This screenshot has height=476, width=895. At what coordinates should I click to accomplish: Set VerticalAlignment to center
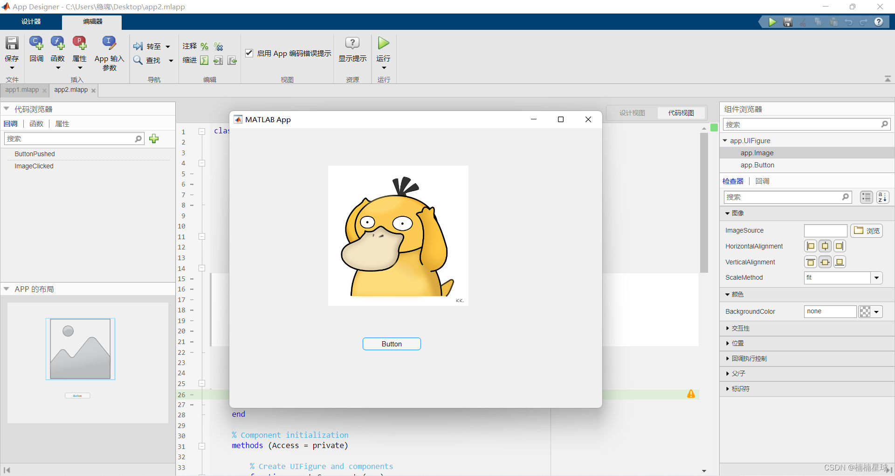pyautogui.click(x=825, y=262)
